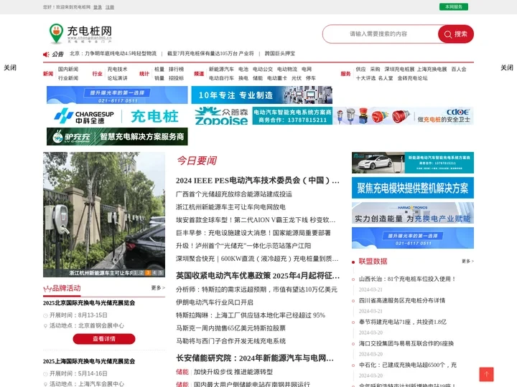Open 百人会 service link

[x=459, y=69]
